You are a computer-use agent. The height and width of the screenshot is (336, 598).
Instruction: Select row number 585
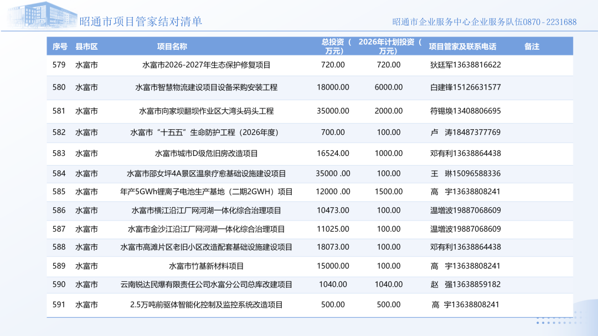click(x=59, y=192)
